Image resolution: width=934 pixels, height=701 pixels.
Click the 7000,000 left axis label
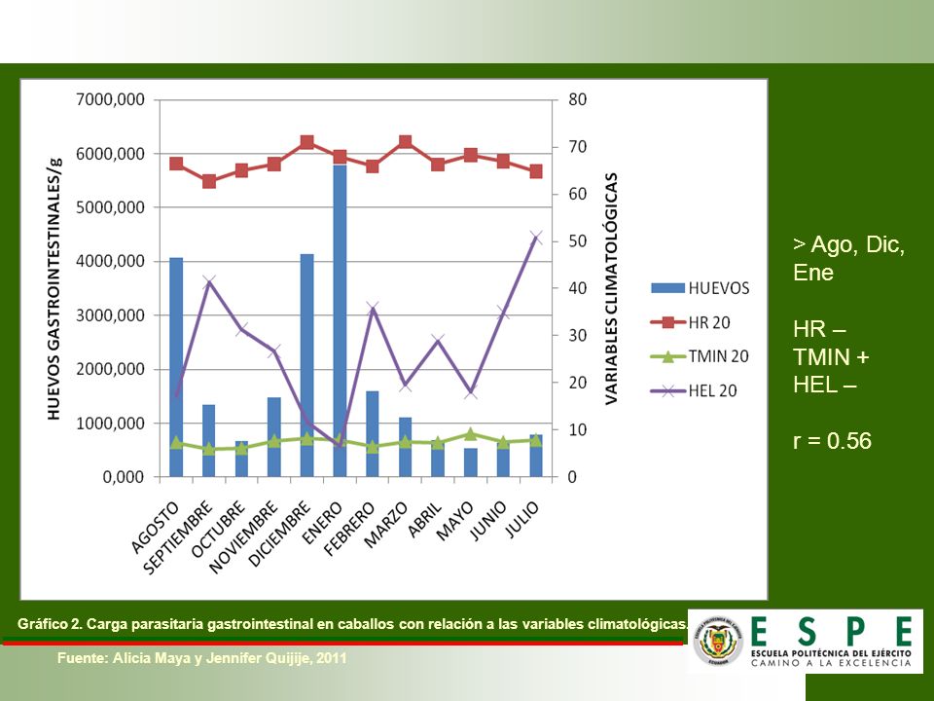pos(110,99)
